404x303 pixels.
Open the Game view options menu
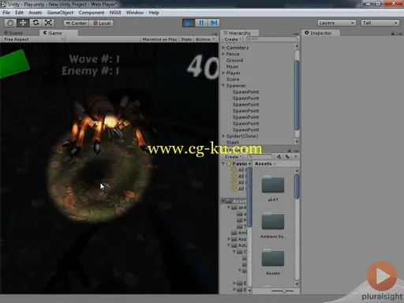tap(215, 34)
